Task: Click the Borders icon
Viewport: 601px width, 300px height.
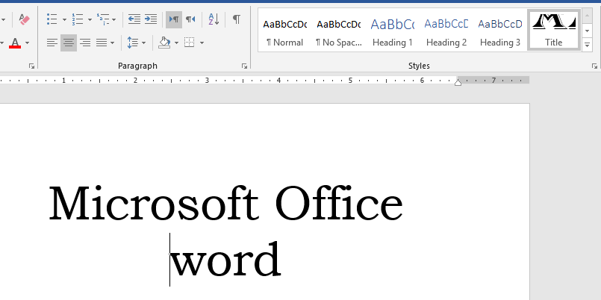Action: point(190,43)
